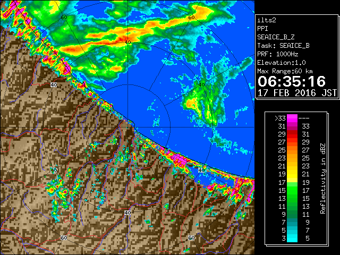Click the '>33' legend label
The image size is (340, 255).
[280, 118]
